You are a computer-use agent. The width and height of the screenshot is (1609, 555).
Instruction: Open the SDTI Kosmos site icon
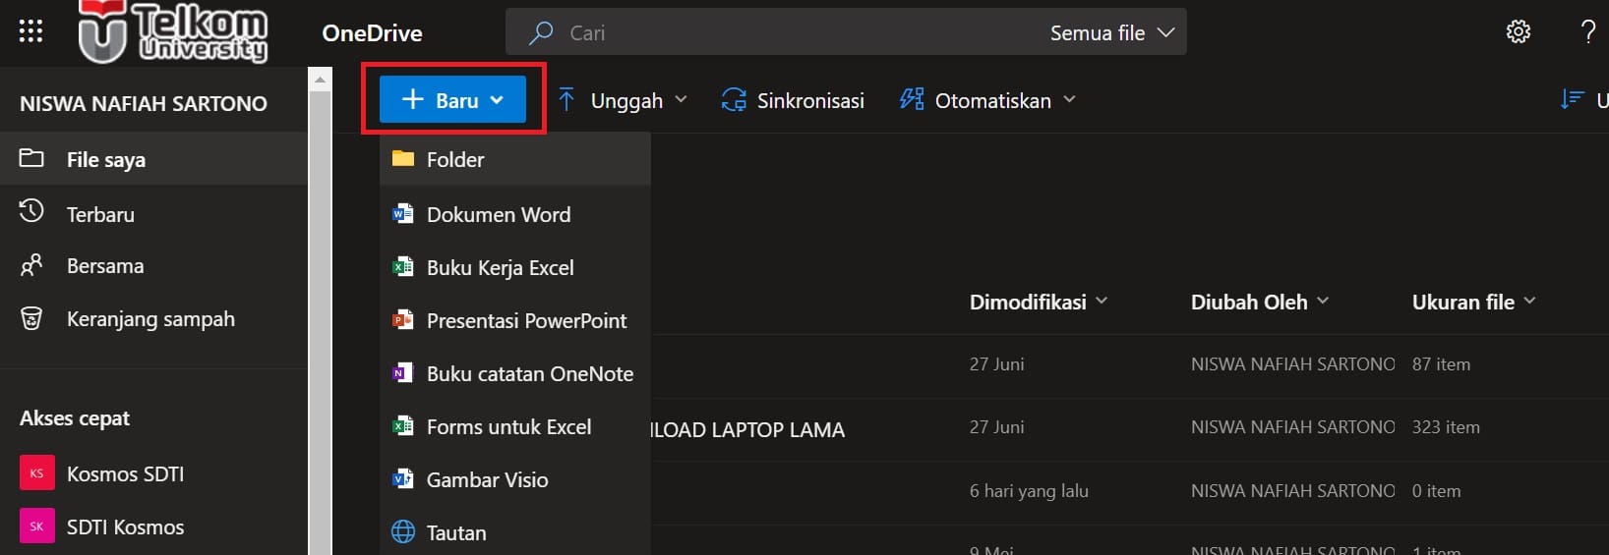pos(36,527)
